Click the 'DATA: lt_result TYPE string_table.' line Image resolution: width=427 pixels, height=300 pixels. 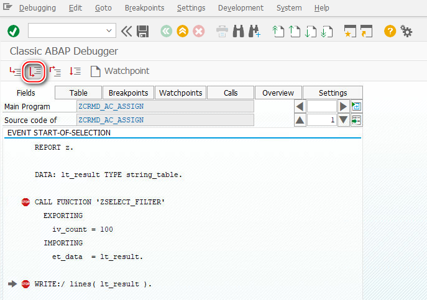pos(108,175)
